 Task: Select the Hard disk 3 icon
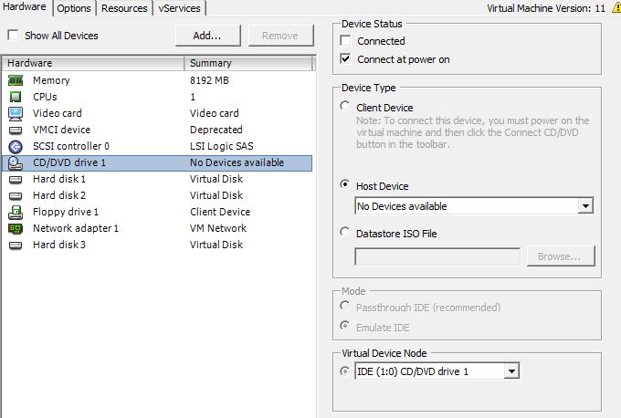pyautogui.click(x=16, y=245)
